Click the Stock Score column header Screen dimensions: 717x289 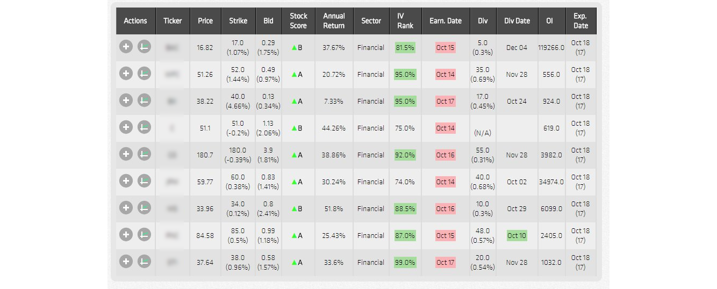click(x=298, y=21)
